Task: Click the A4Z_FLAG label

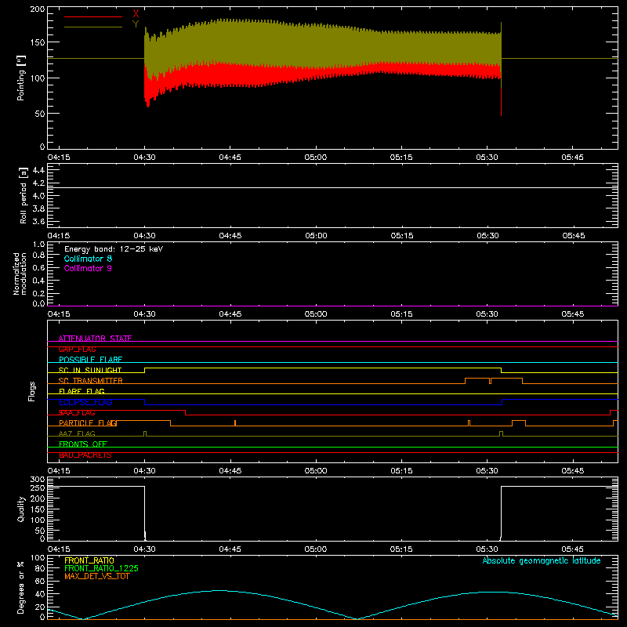Action: click(x=77, y=433)
